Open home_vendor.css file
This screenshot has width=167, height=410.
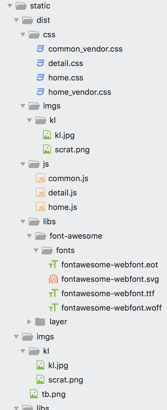80,92
